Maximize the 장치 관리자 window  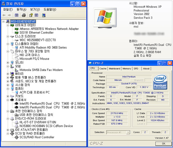tap(78, 4)
